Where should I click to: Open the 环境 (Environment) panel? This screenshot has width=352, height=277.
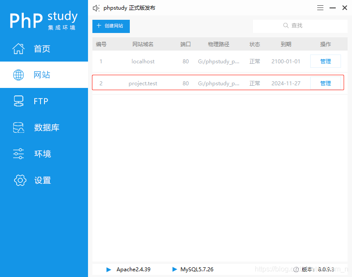click(42, 154)
